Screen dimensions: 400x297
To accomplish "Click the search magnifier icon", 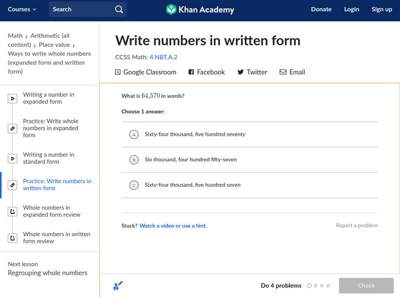I will [x=118, y=9].
